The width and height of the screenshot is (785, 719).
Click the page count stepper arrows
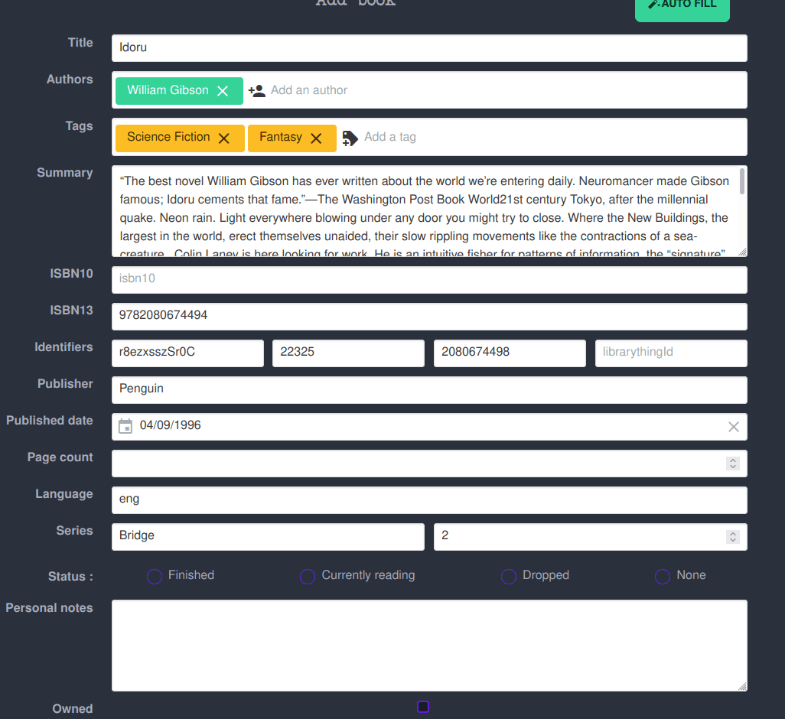[x=732, y=464]
